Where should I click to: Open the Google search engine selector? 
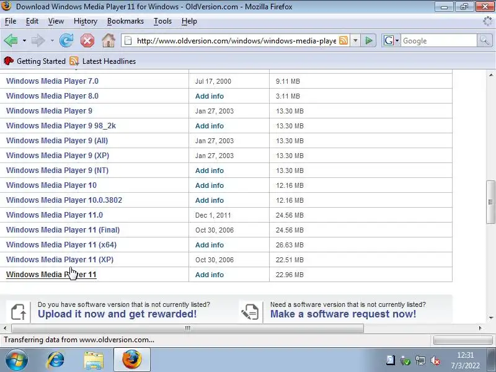pos(391,40)
